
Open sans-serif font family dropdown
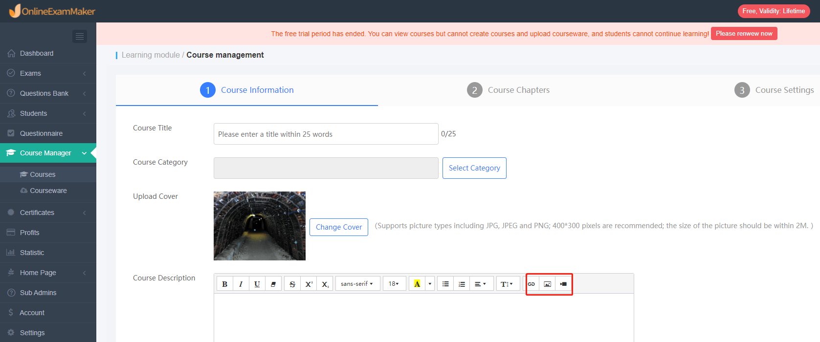(357, 284)
